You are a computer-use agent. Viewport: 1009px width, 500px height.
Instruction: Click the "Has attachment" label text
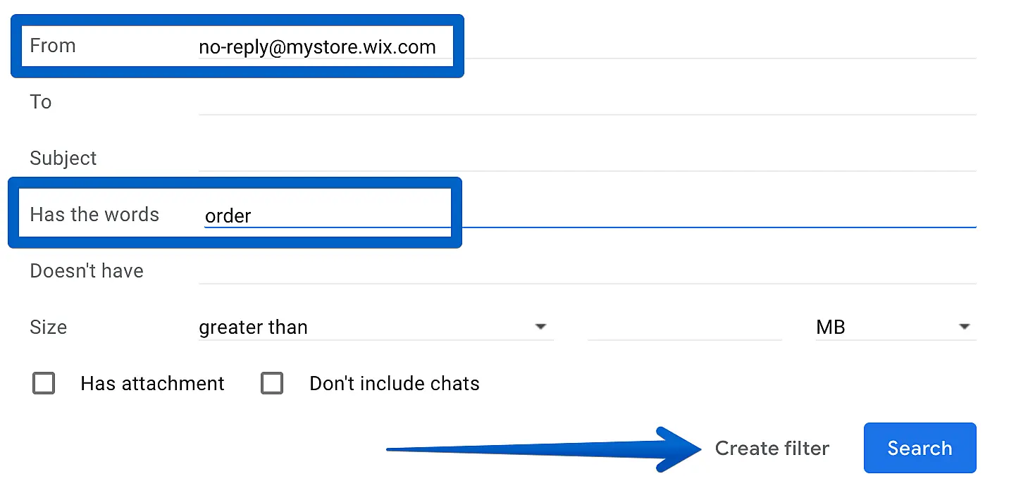[152, 384]
